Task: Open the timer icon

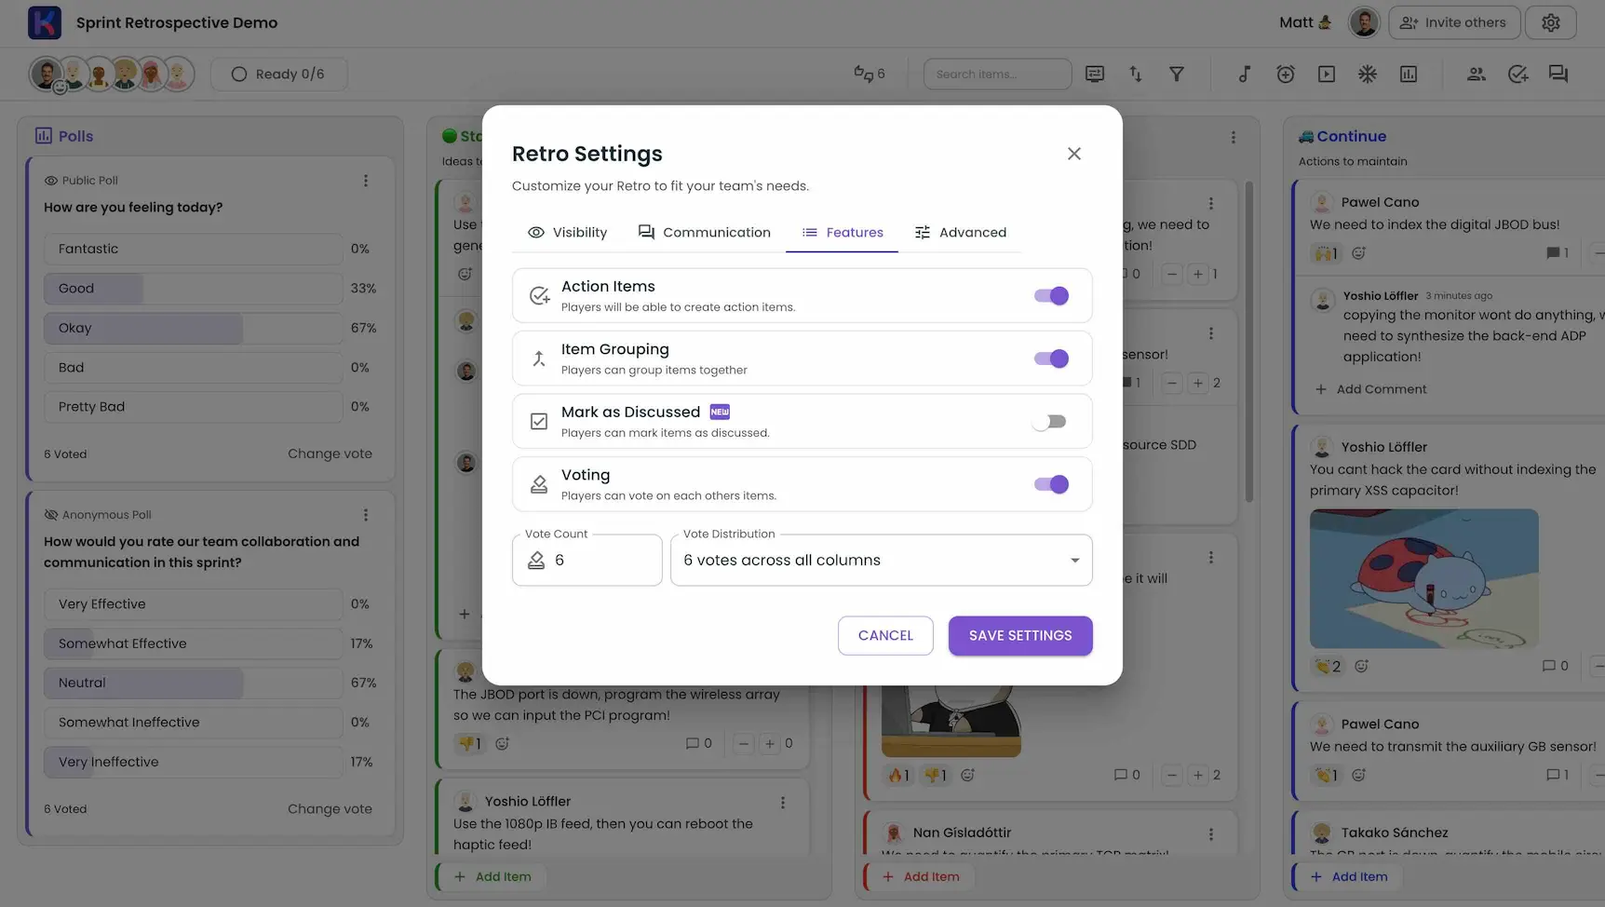Action: pos(1286,74)
